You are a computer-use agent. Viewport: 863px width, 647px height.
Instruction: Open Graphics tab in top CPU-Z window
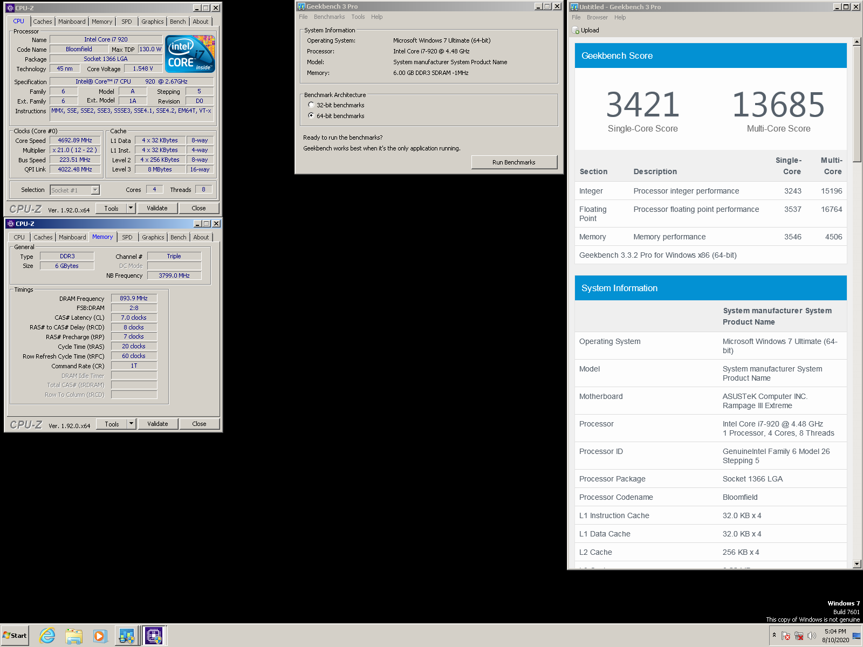click(x=153, y=22)
